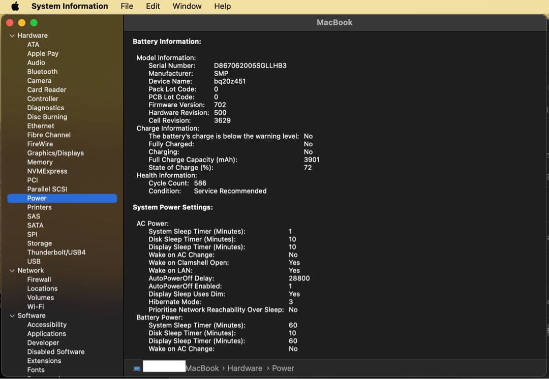Open the Edit menu
549x379 pixels.
tap(152, 7)
